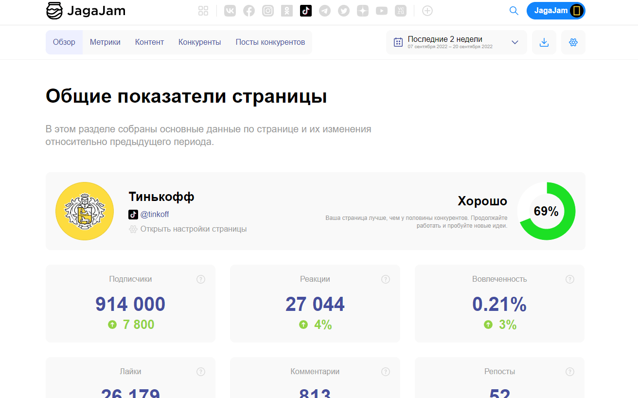Click the 69% rating donut chart
638x398 pixels.
click(546, 211)
